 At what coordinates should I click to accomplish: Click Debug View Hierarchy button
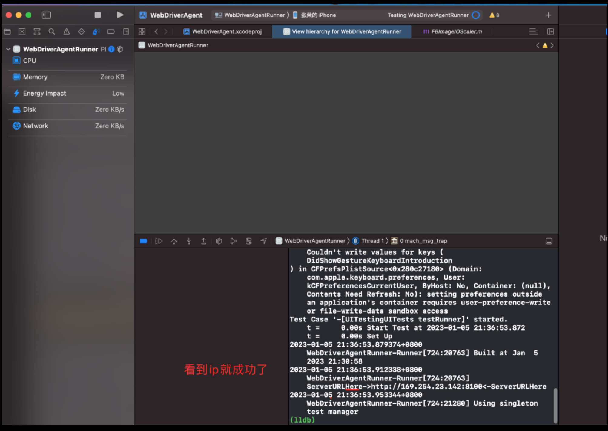pos(219,241)
